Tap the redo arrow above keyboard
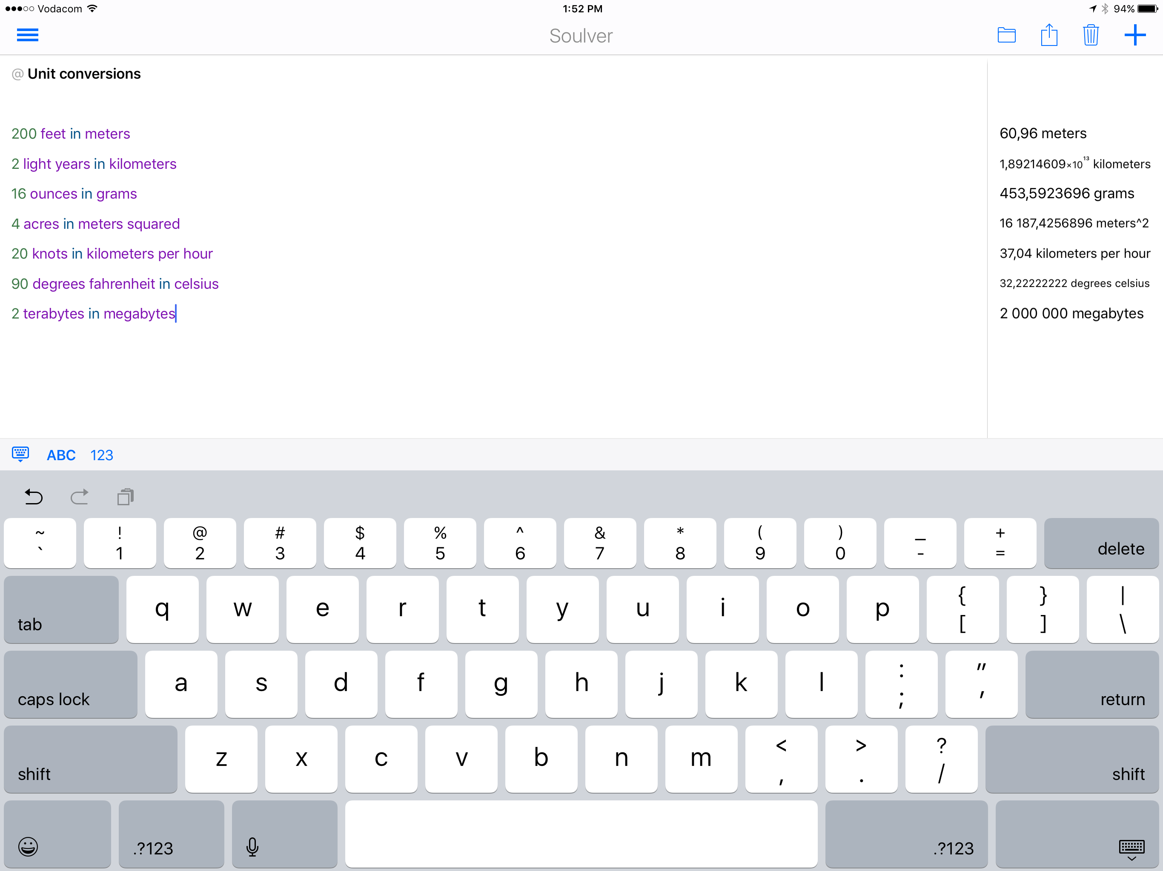Image resolution: width=1163 pixels, height=871 pixels. (x=79, y=496)
